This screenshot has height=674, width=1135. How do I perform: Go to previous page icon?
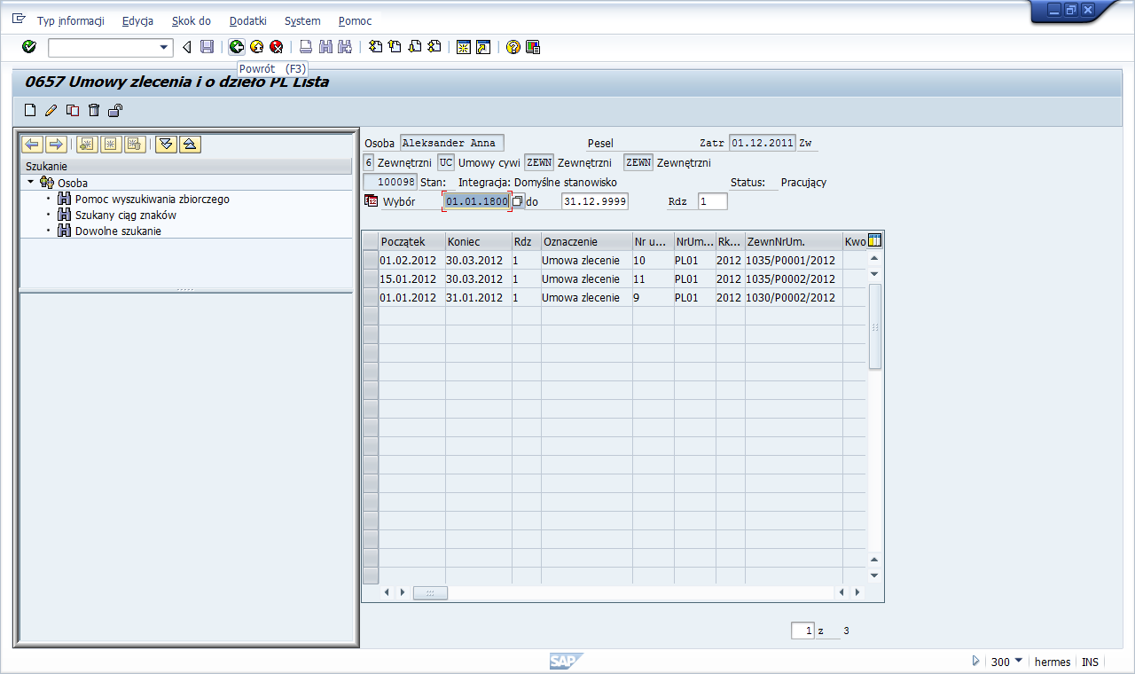pyautogui.click(x=395, y=47)
